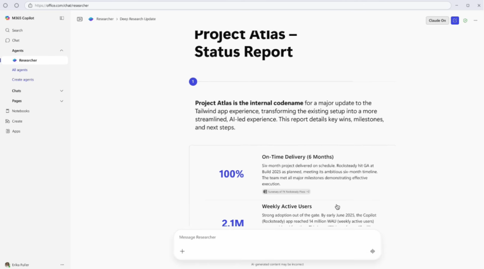The image size is (484, 269).
Task: Click the 'Weekly Active Users' heading
Action: point(287,206)
